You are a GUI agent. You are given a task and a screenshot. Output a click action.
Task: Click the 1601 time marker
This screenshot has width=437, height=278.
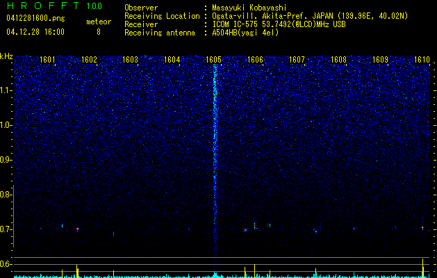(47, 59)
